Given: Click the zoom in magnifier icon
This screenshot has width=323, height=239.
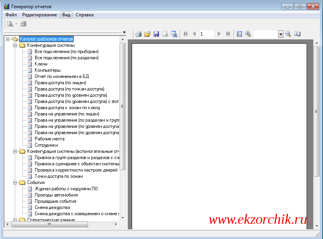Looking at the screenshot, I should click(x=248, y=34).
